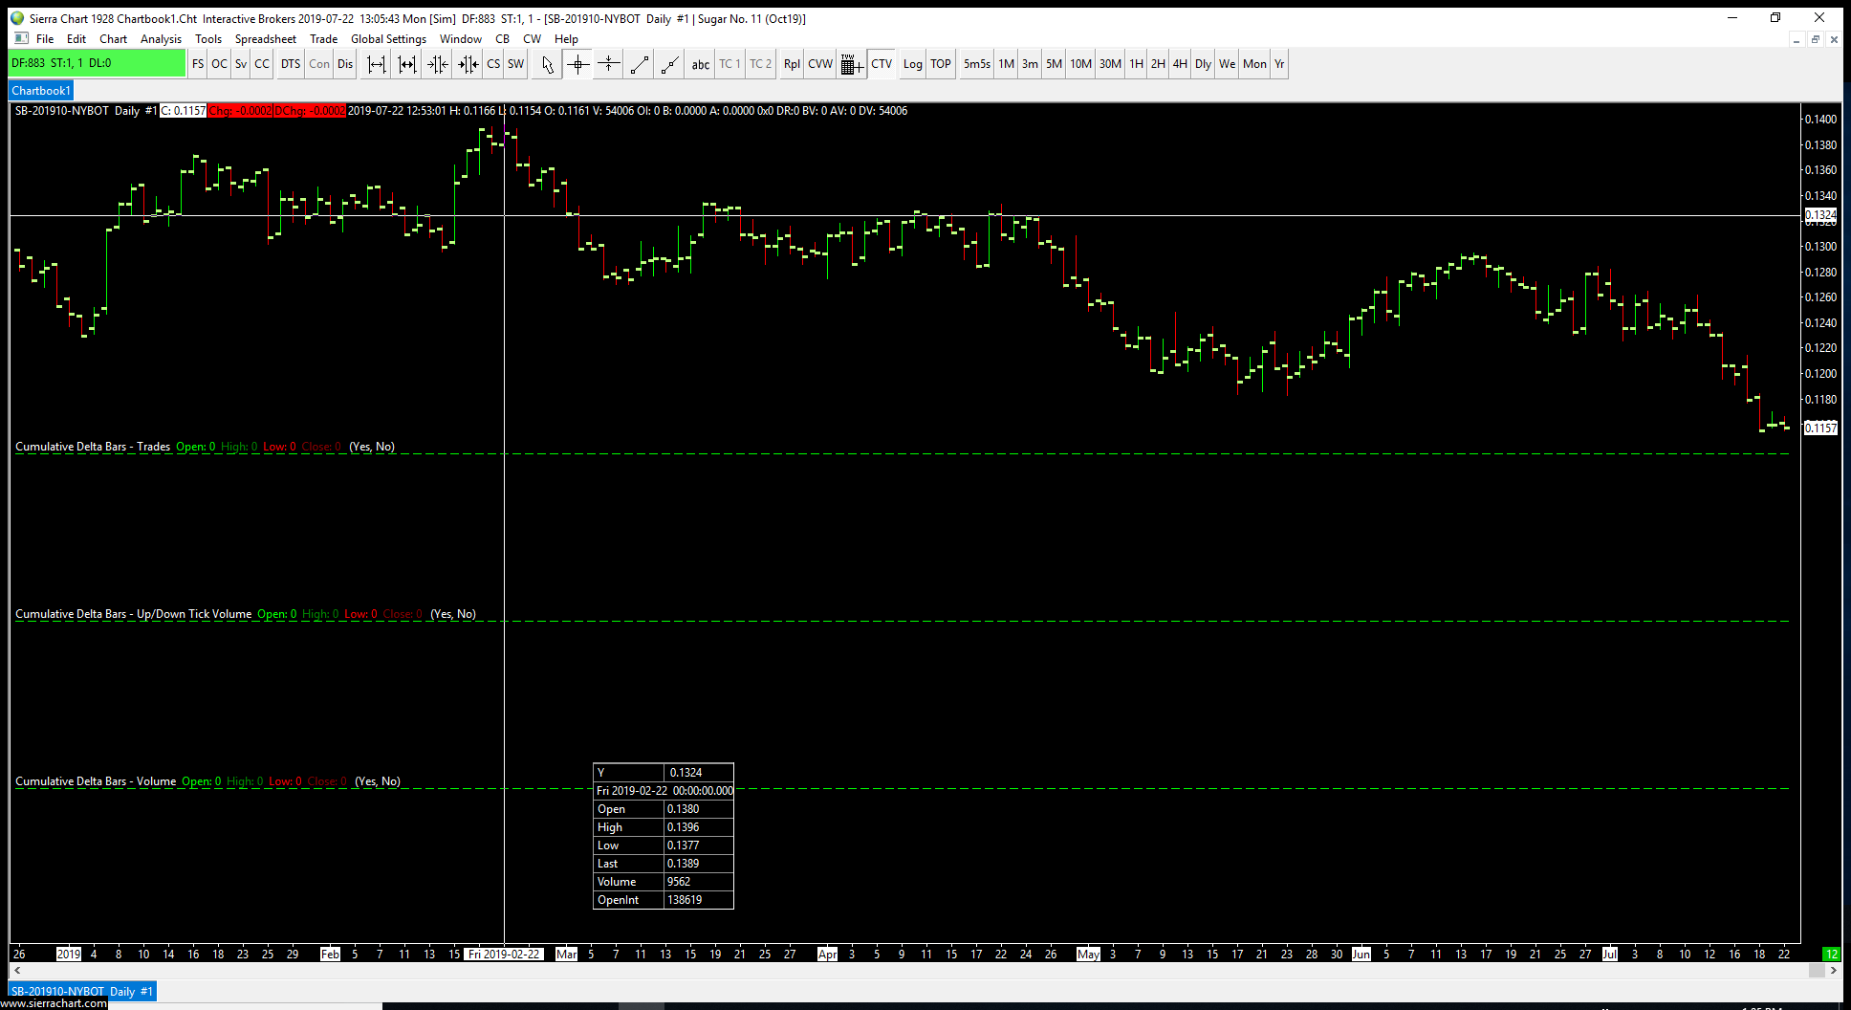This screenshot has height=1010, width=1851.
Task: Click the TC 2 toolbar button
Action: pyautogui.click(x=760, y=64)
